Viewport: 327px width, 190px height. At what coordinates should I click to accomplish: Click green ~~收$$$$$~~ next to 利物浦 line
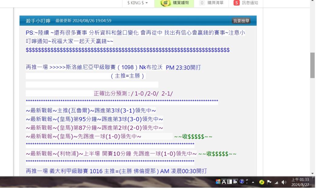pos(217,154)
